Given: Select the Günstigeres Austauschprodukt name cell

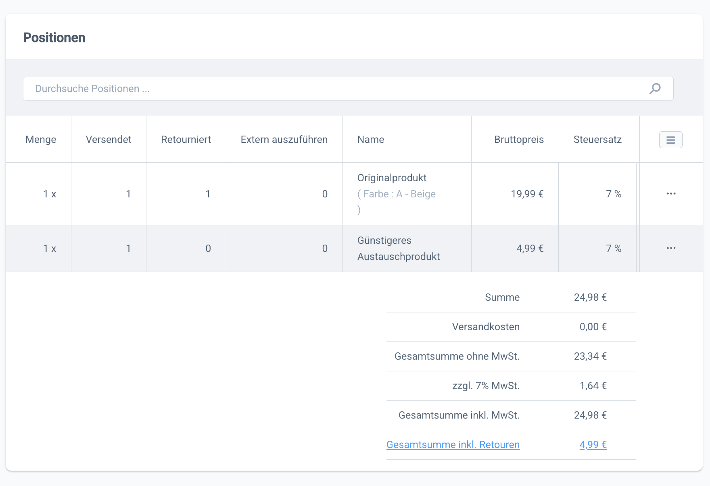Looking at the screenshot, I should point(398,248).
